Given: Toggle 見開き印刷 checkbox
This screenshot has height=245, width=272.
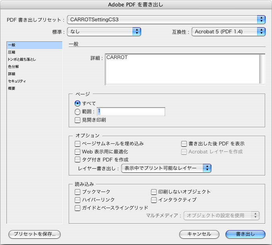Looking at the screenshot, I should point(78,120).
